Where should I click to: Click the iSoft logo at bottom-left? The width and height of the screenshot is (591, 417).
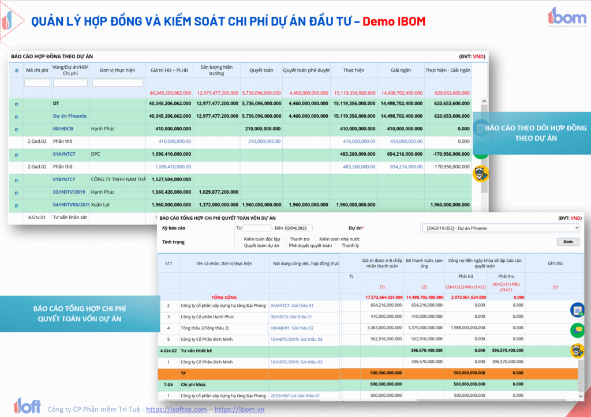tap(27, 406)
